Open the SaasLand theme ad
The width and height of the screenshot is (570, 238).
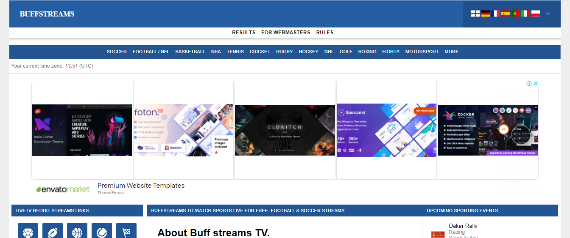coord(386,130)
